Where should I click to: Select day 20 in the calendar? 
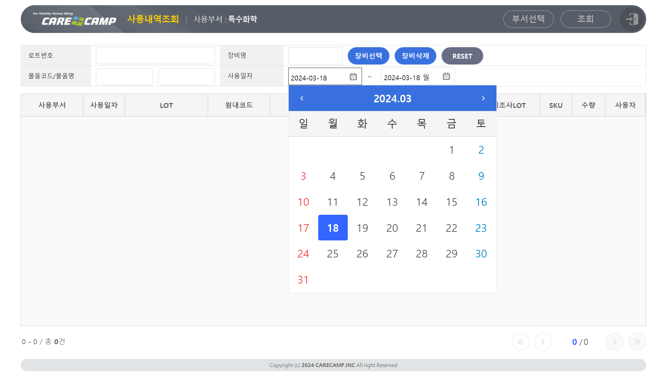pyautogui.click(x=392, y=228)
